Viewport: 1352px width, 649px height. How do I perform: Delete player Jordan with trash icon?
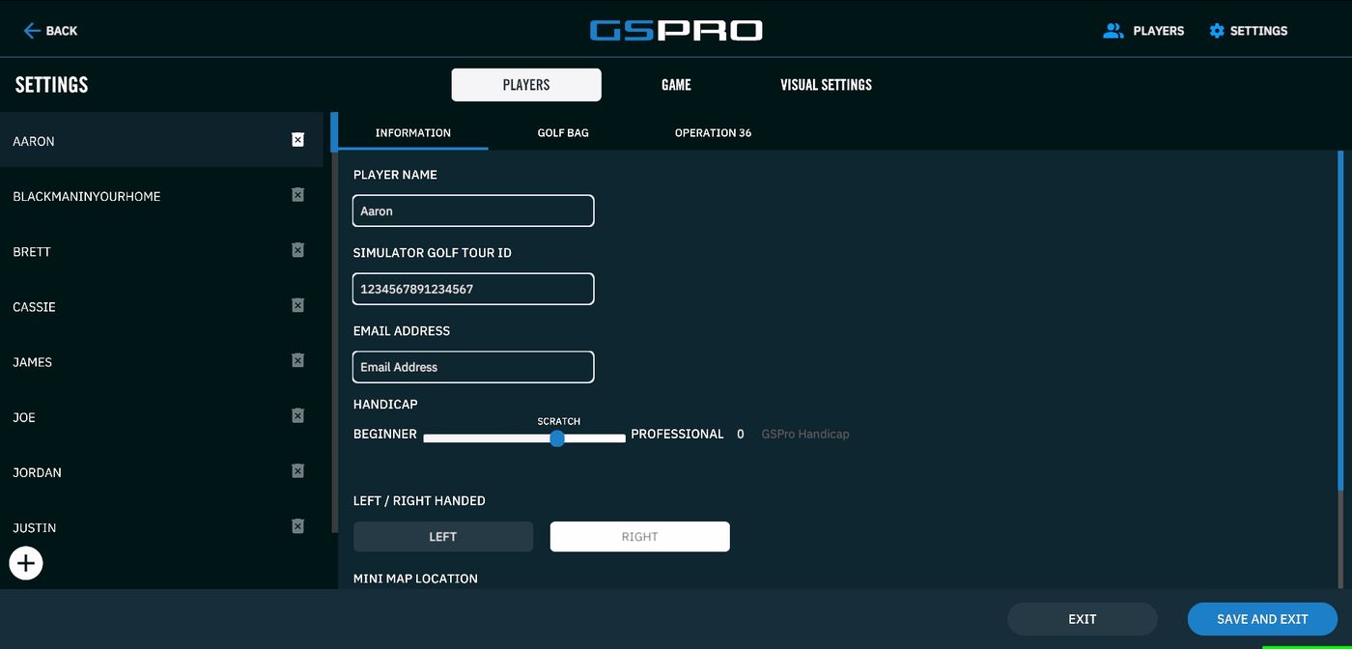click(x=297, y=471)
